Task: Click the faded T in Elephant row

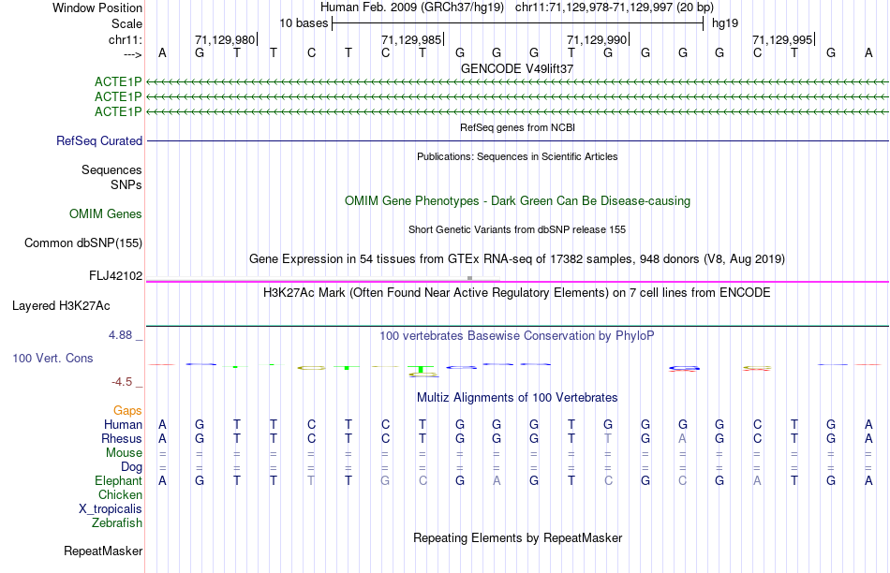Action: 310,480
